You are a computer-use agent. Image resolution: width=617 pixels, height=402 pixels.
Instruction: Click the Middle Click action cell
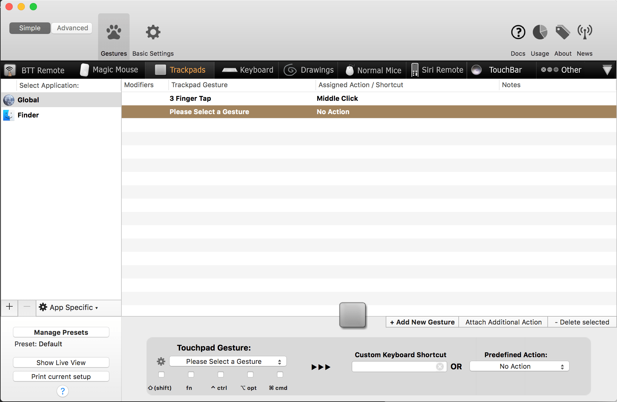pyautogui.click(x=337, y=98)
